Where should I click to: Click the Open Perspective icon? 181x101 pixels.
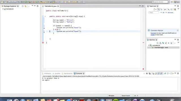[172, 2]
